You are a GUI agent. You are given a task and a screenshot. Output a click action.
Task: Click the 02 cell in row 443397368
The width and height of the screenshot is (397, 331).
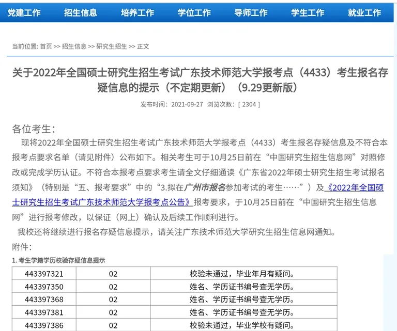point(113,300)
